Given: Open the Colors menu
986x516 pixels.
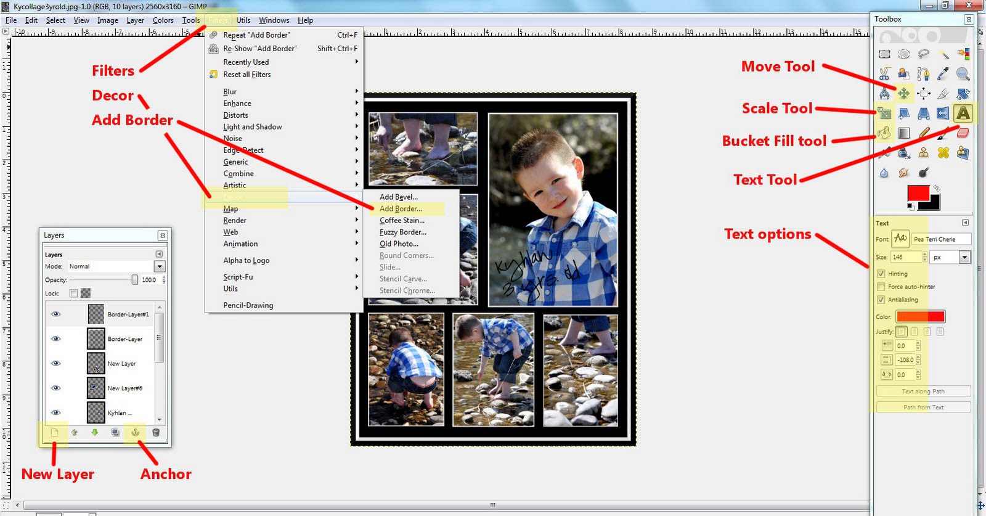Looking at the screenshot, I should (163, 20).
